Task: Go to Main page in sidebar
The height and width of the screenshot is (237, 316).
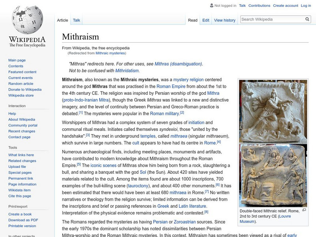Action: point(17,60)
